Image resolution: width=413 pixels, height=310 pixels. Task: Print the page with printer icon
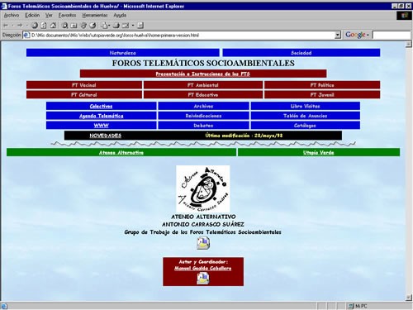point(116,26)
